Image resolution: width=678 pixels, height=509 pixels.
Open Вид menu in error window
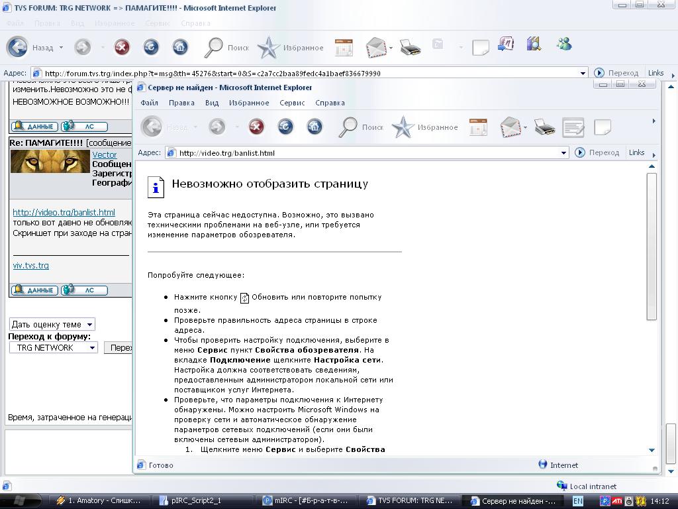tap(212, 103)
